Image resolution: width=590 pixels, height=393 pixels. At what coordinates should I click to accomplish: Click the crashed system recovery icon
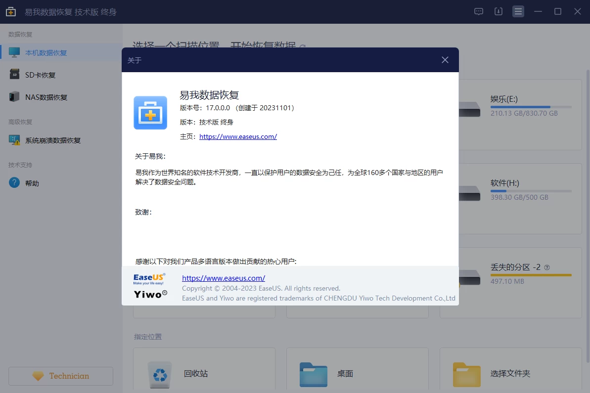pyautogui.click(x=14, y=140)
